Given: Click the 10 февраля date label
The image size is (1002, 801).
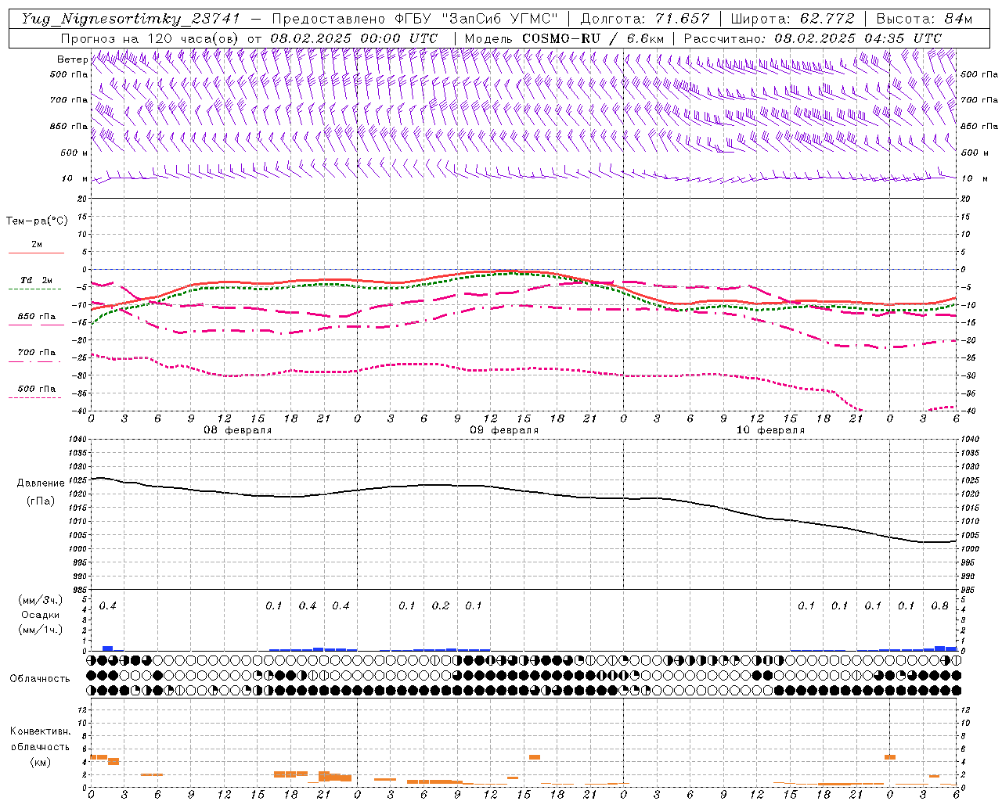Looking at the screenshot, I should (770, 430).
